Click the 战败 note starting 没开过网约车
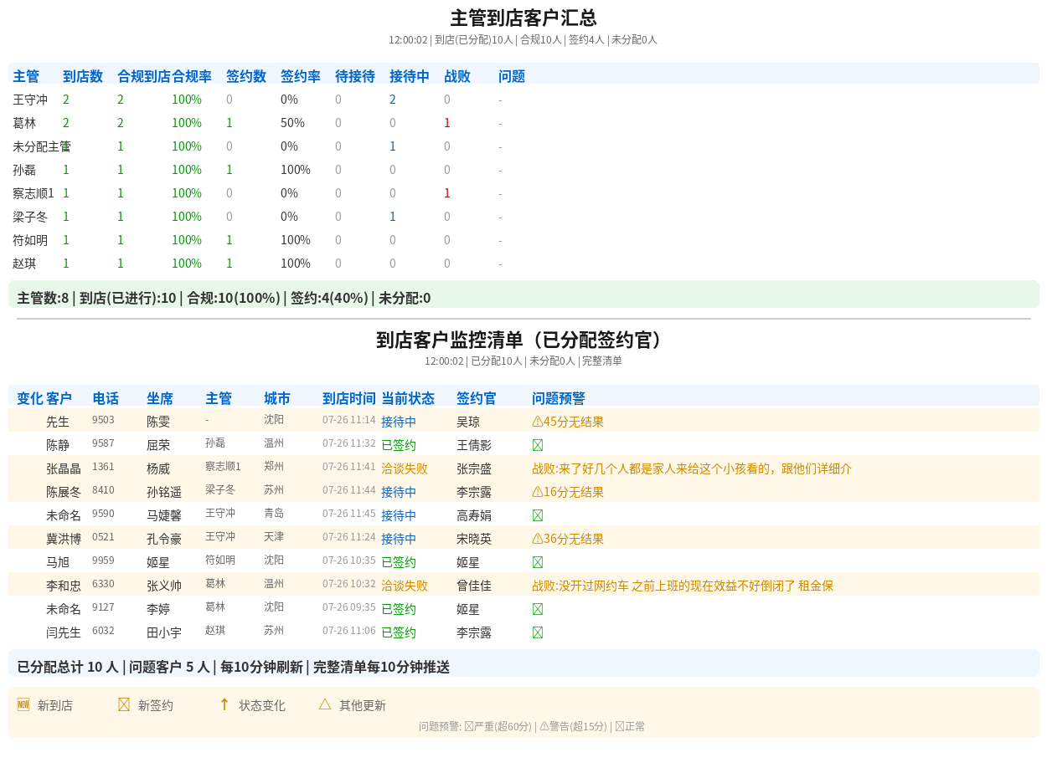The width and height of the screenshot is (1047, 773). [683, 586]
